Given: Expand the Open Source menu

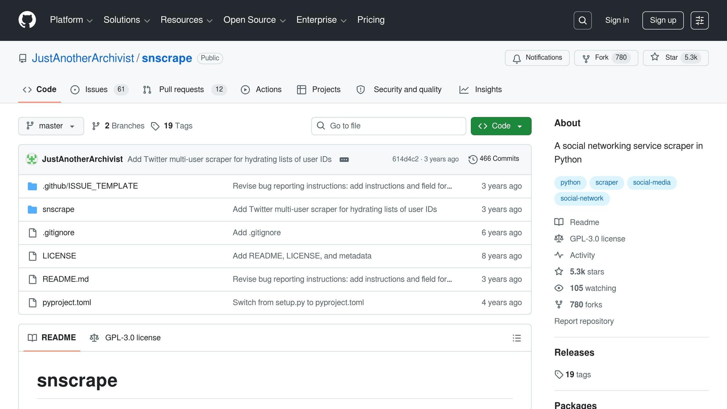Looking at the screenshot, I should (255, 20).
